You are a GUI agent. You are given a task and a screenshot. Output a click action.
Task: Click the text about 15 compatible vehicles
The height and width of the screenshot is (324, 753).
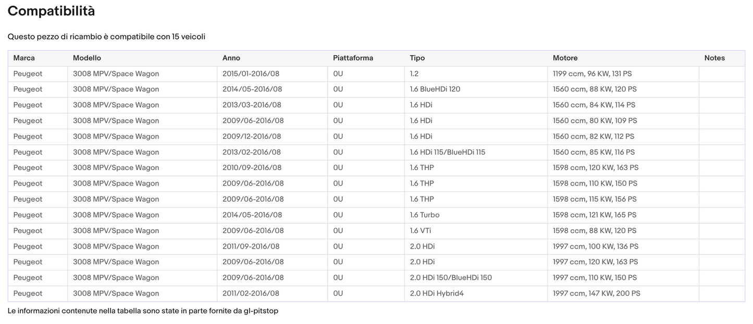[x=106, y=37]
